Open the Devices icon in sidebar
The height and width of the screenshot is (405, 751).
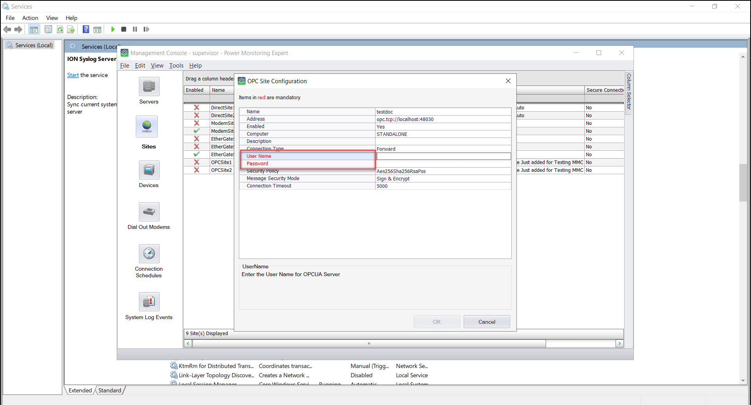click(149, 170)
